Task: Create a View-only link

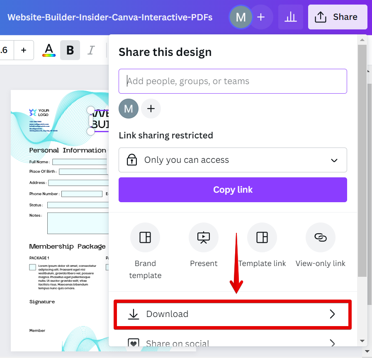Action: [x=321, y=237]
